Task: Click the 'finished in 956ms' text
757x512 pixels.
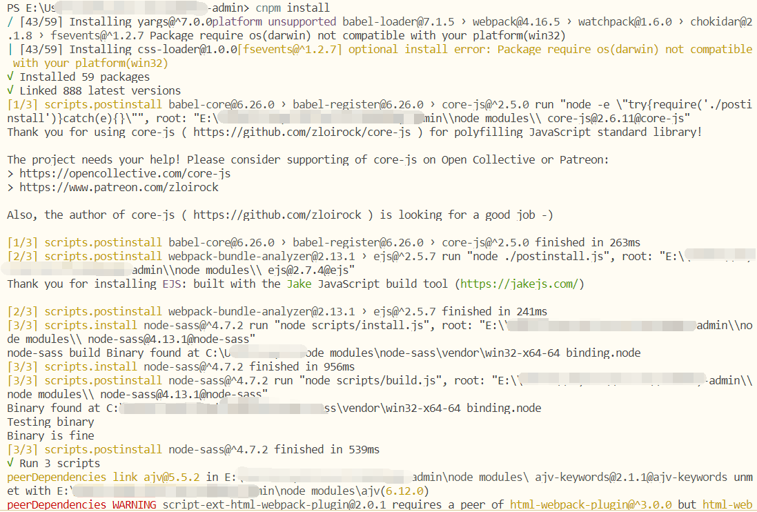Action: tap(302, 366)
